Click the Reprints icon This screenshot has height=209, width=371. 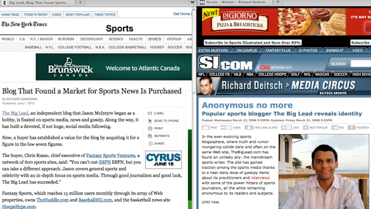point(150,136)
